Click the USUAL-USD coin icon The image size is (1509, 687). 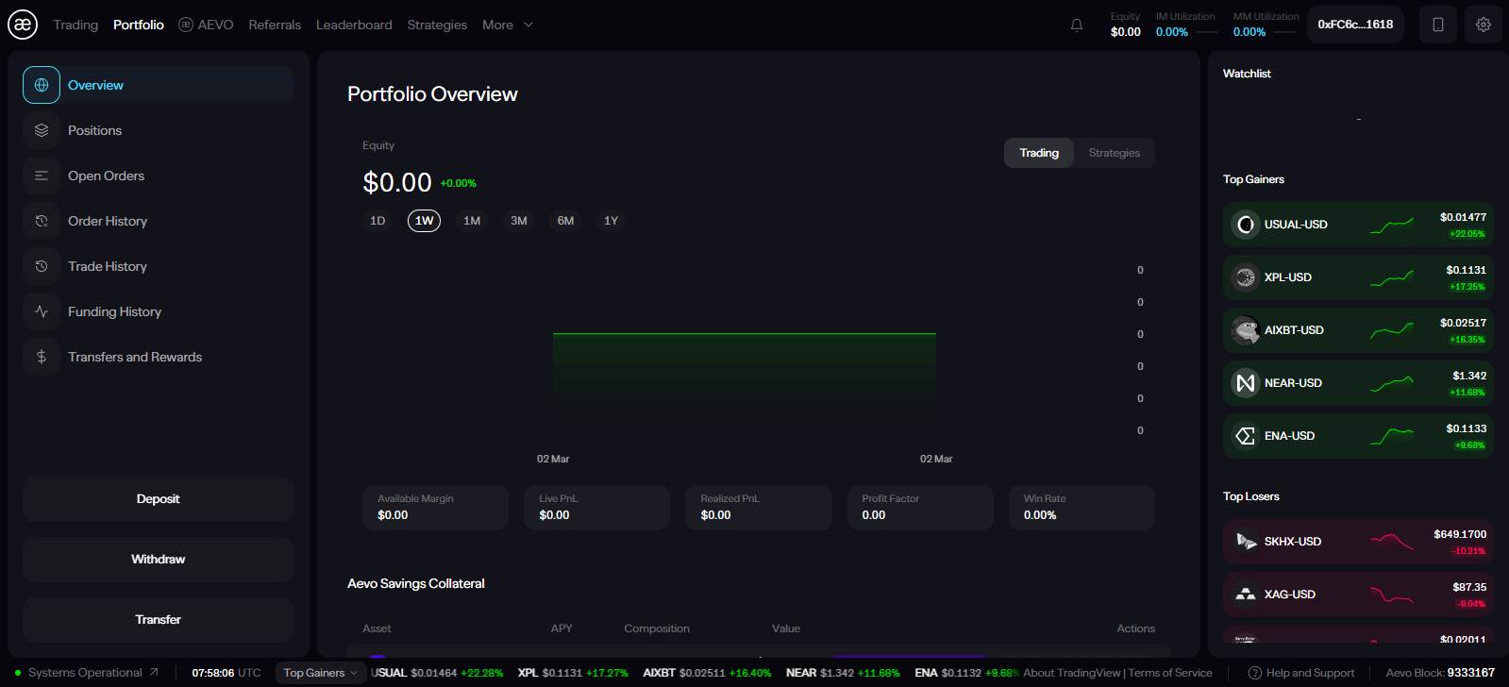1246,225
